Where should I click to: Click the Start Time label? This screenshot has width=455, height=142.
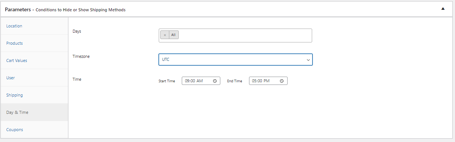coord(167,81)
